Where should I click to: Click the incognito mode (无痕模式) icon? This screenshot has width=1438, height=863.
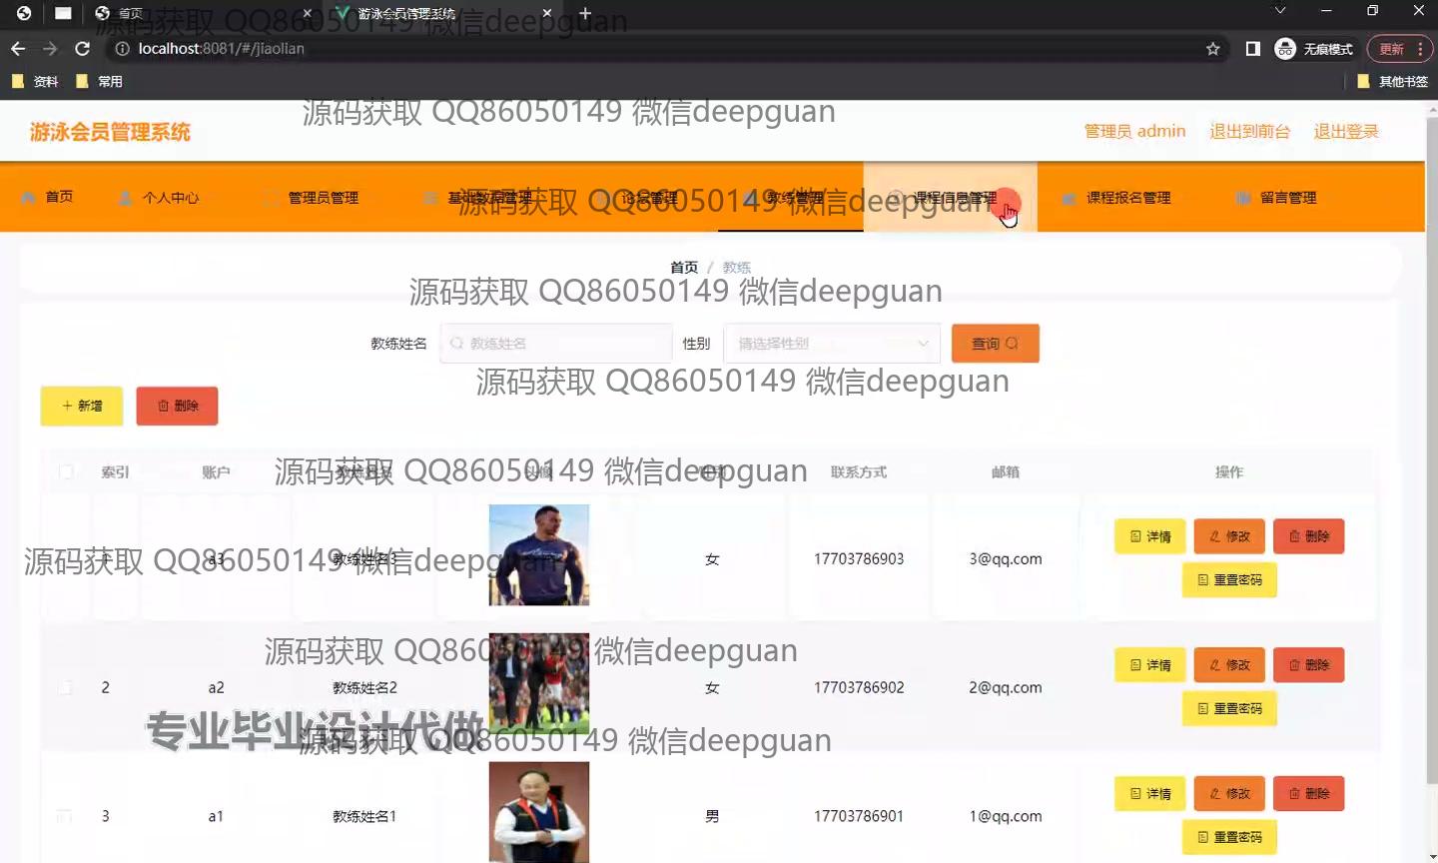[1285, 49]
